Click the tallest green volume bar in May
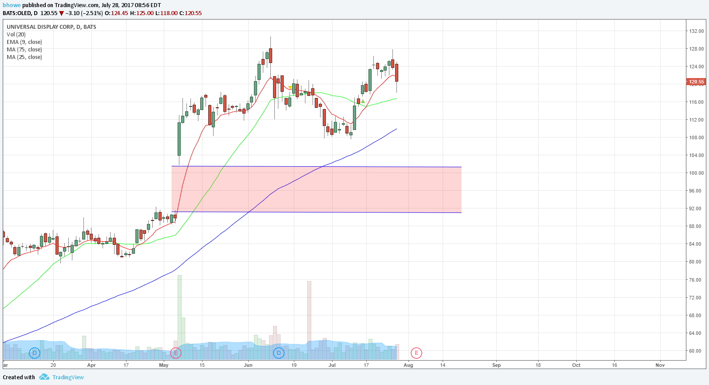709x385 pixels. [179, 317]
